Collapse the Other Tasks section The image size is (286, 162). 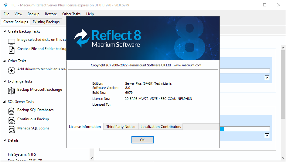click(x=5, y=61)
